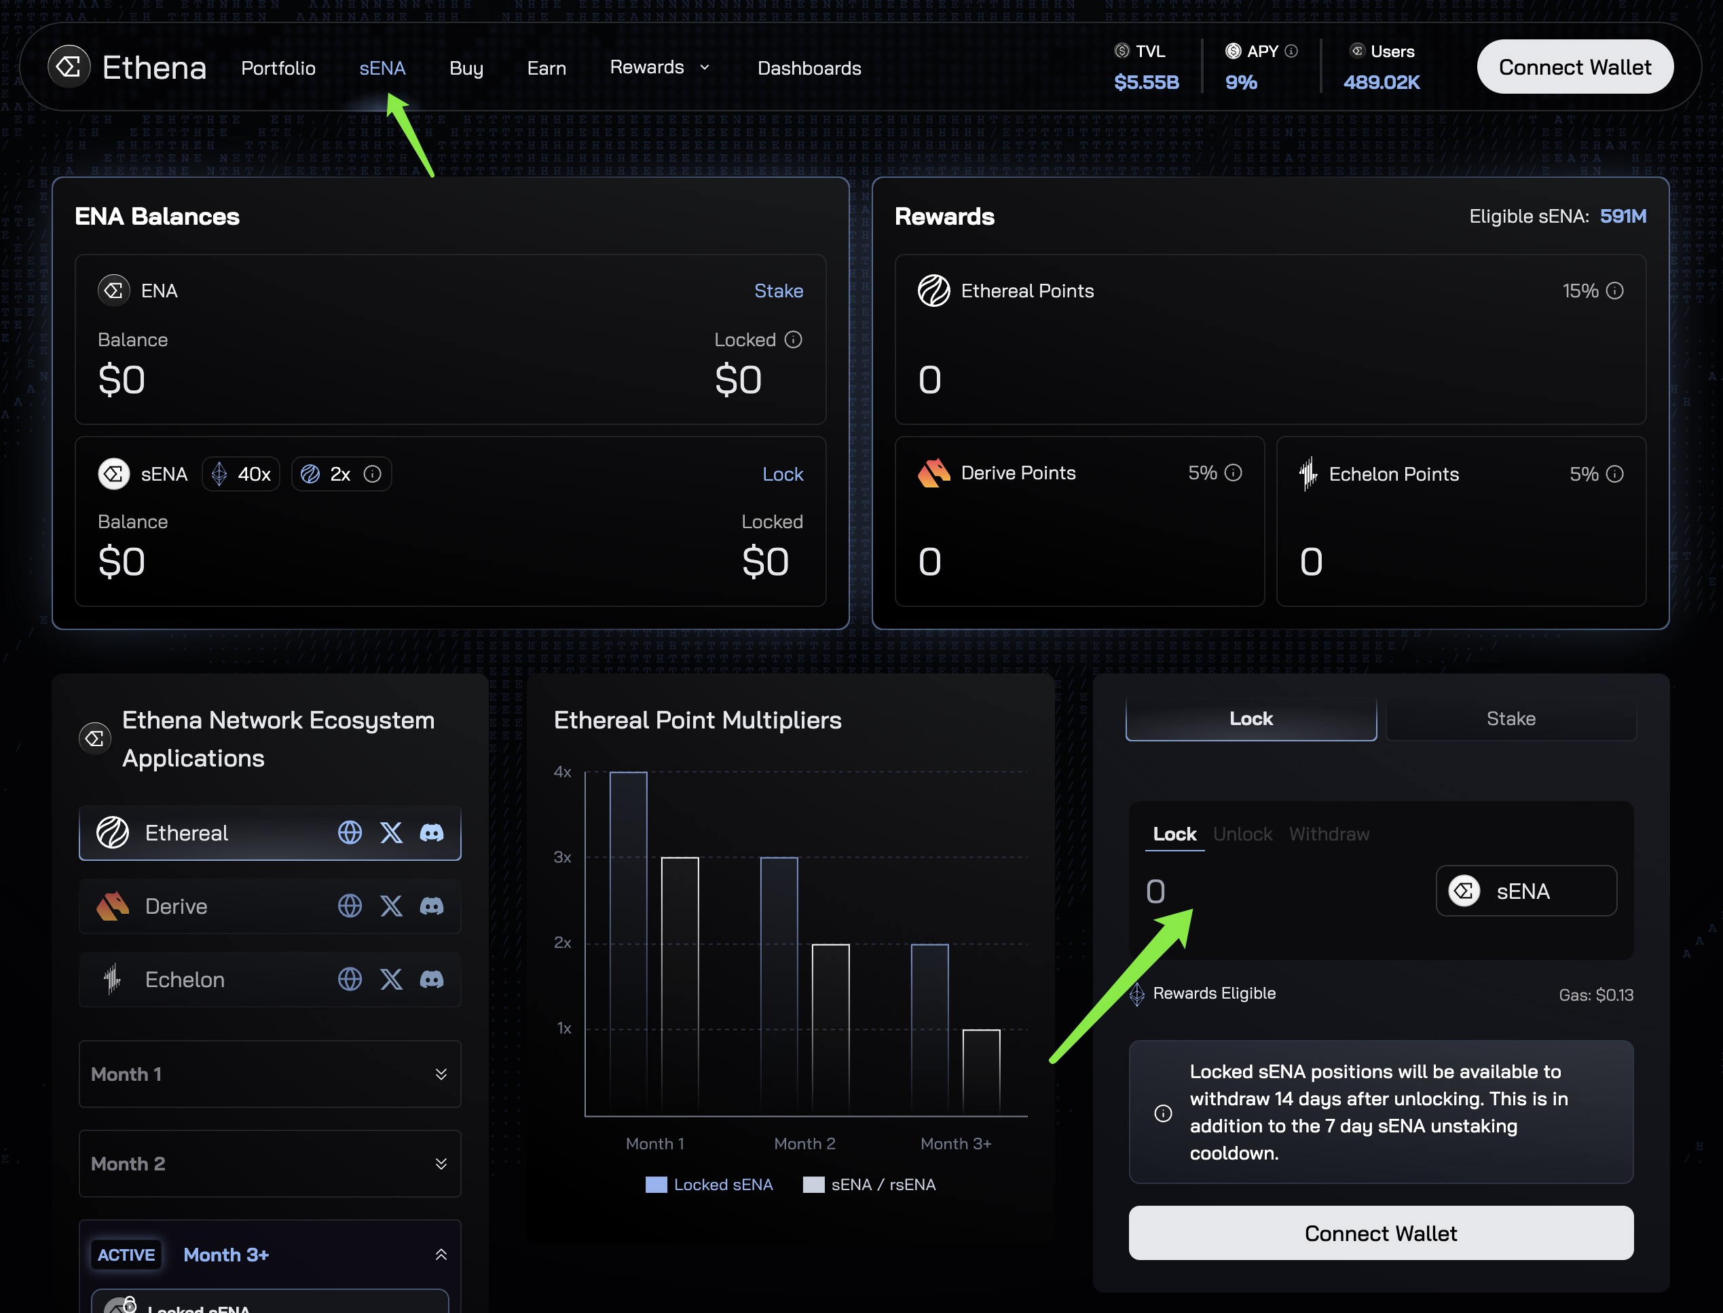Viewport: 1723px width, 1313px height.
Task: Select the small Lock sub-tab
Action: 1174,834
